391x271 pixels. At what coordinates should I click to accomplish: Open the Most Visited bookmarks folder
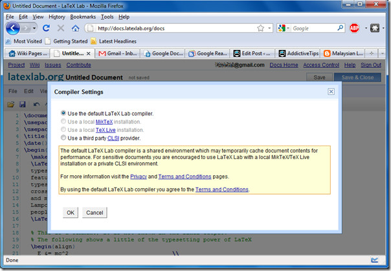(x=24, y=41)
